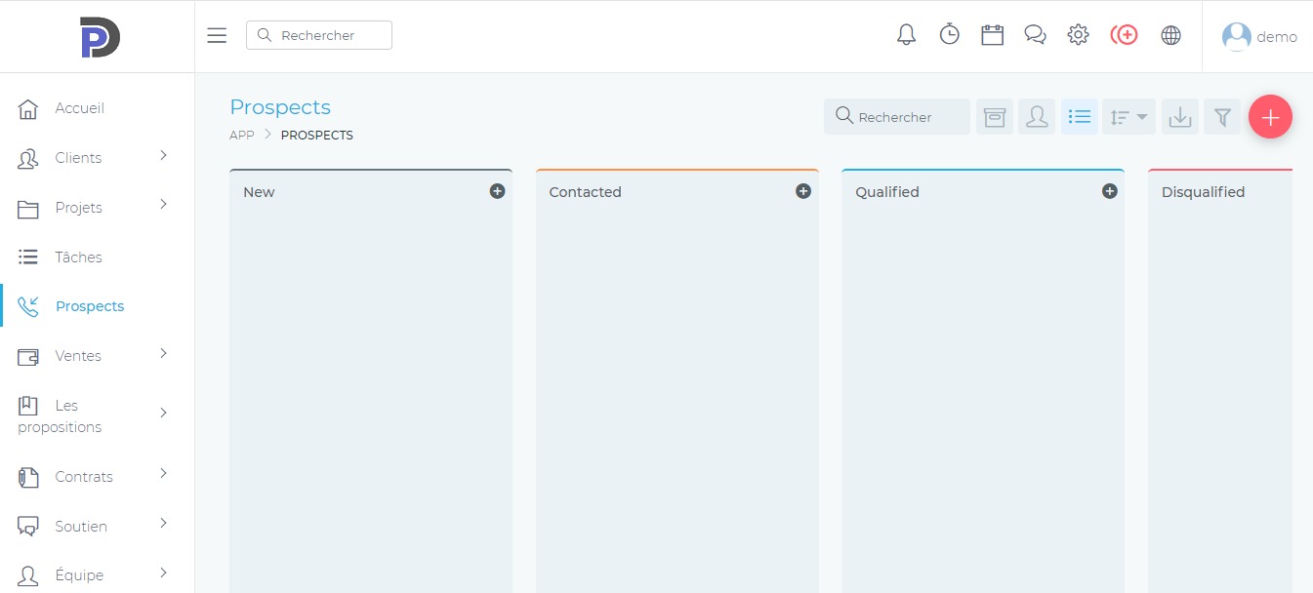Click the PROSPECTS breadcrumb
The height and width of the screenshot is (593, 1313).
(317, 136)
